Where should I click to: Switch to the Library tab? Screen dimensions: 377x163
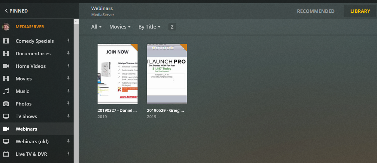[360, 11]
